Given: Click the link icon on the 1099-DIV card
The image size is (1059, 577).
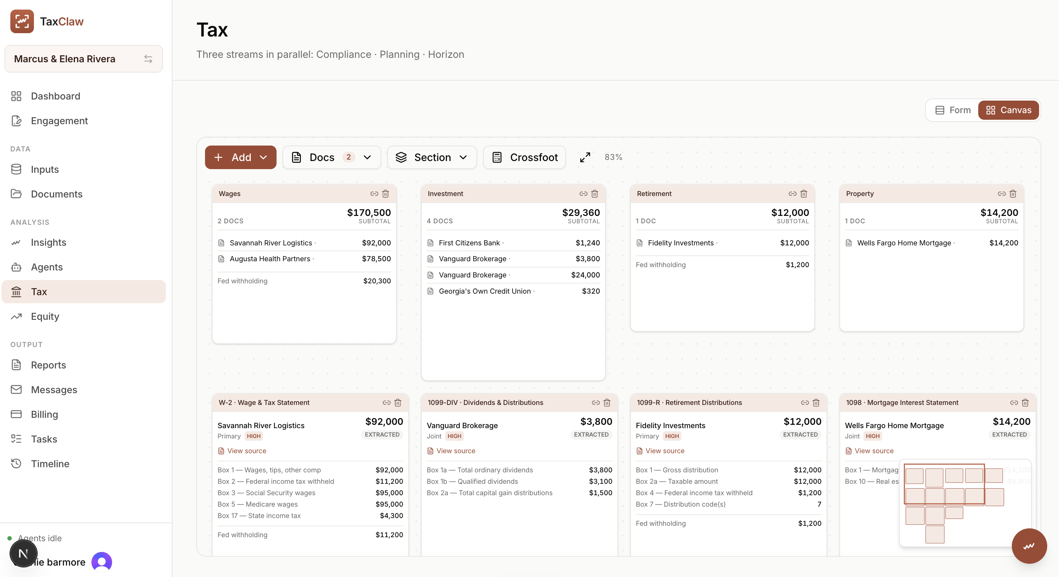Looking at the screenshot, I should [x=595, y=402].
